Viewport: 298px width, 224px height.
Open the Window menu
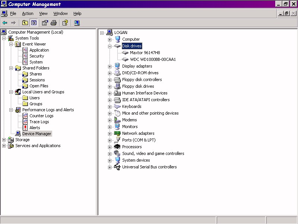60,13
